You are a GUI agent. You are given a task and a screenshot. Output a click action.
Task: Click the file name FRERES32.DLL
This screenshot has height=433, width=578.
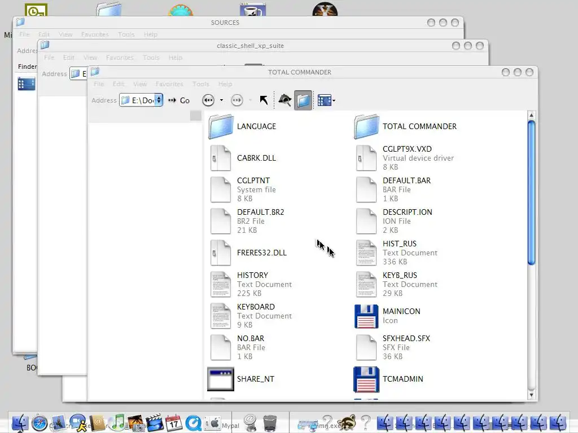[262, 253]
